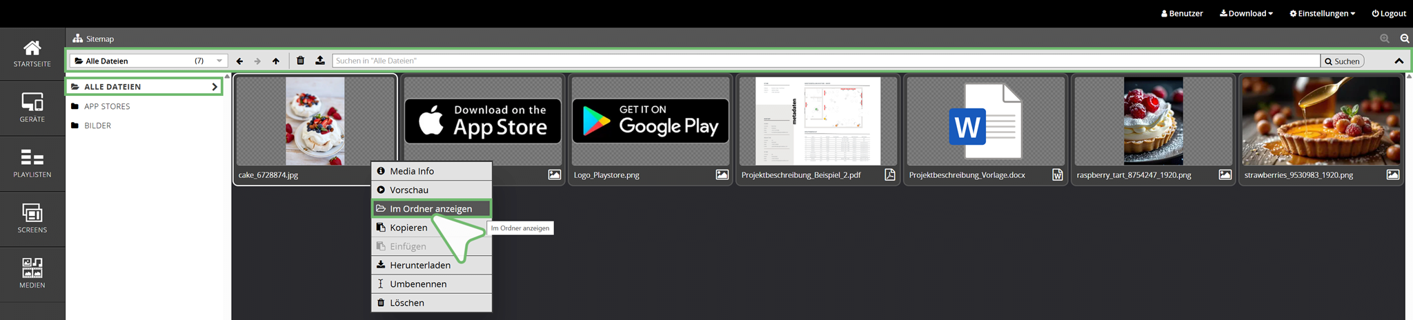Select Im Ordner anzeigen from context menu
The image size is (1413, 320).
pyautogui.click(x=431, y=208)
